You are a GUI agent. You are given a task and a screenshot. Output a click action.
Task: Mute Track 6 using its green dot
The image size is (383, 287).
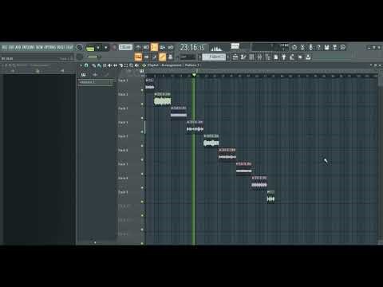pyautogui.click(x=142, y=159)
